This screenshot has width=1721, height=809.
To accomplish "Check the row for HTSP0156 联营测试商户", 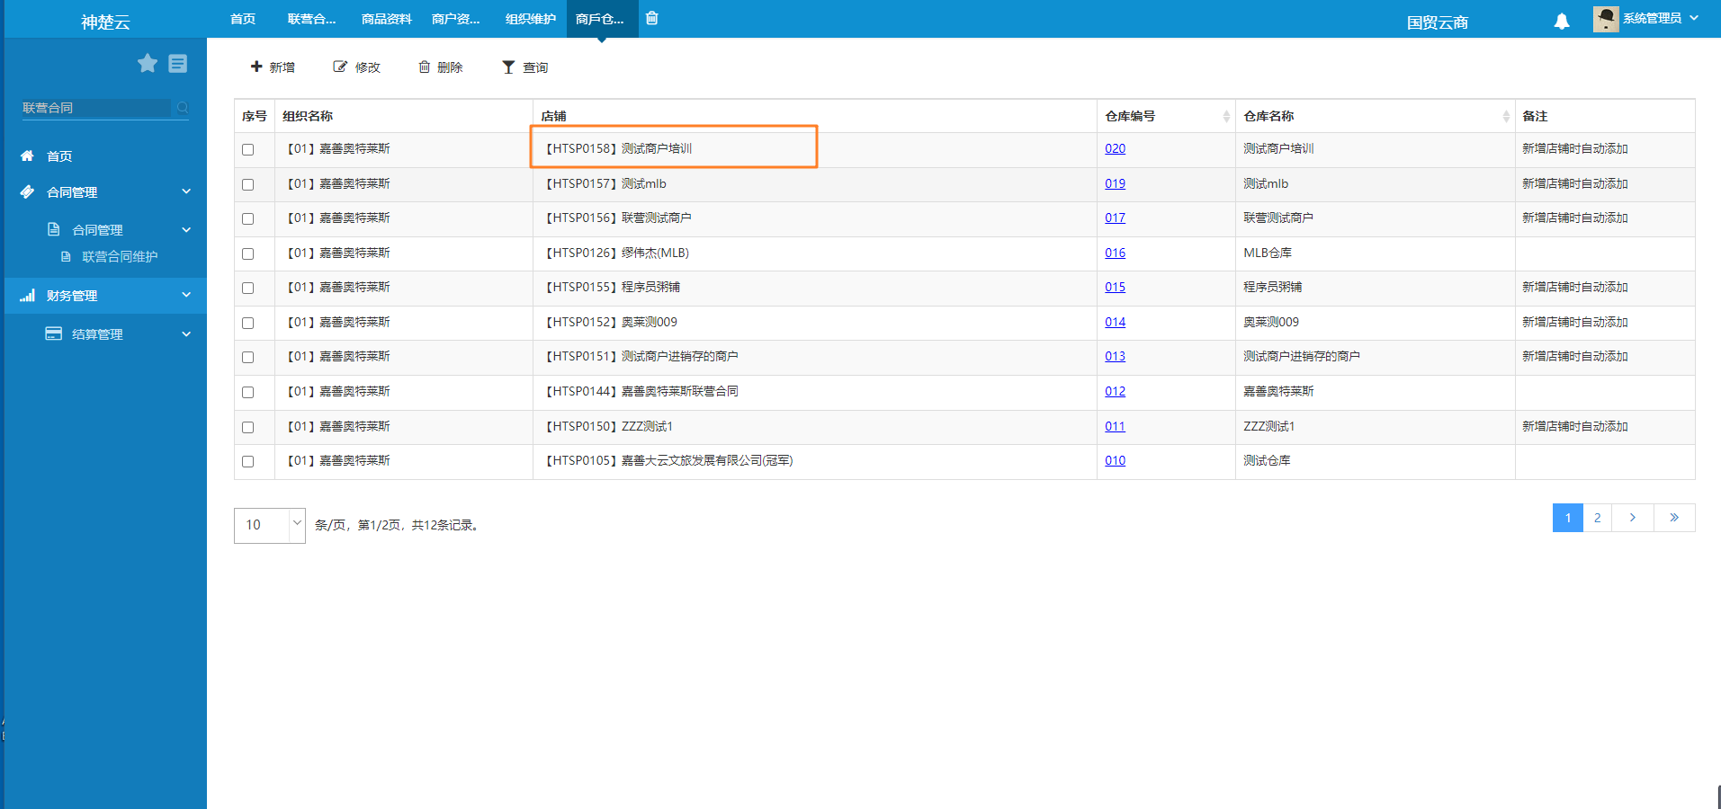I will [248, 218].
